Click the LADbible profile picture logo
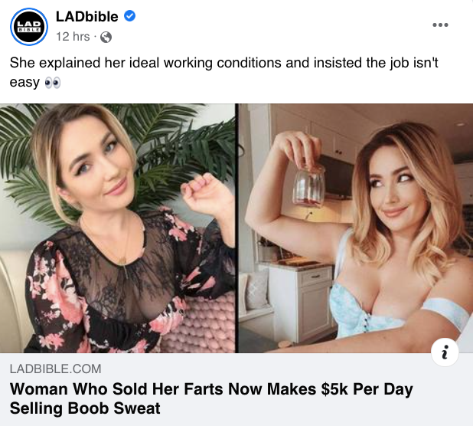Image resolution: width=473 pixels, height=426 pixels. 28,26
